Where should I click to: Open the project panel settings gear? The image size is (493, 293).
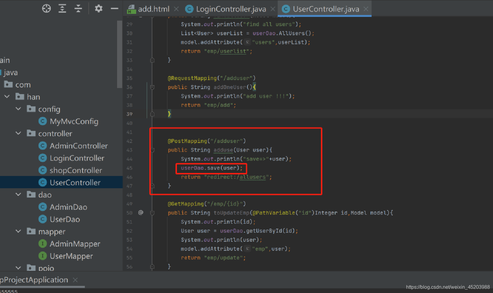click(x=99, y=9)
